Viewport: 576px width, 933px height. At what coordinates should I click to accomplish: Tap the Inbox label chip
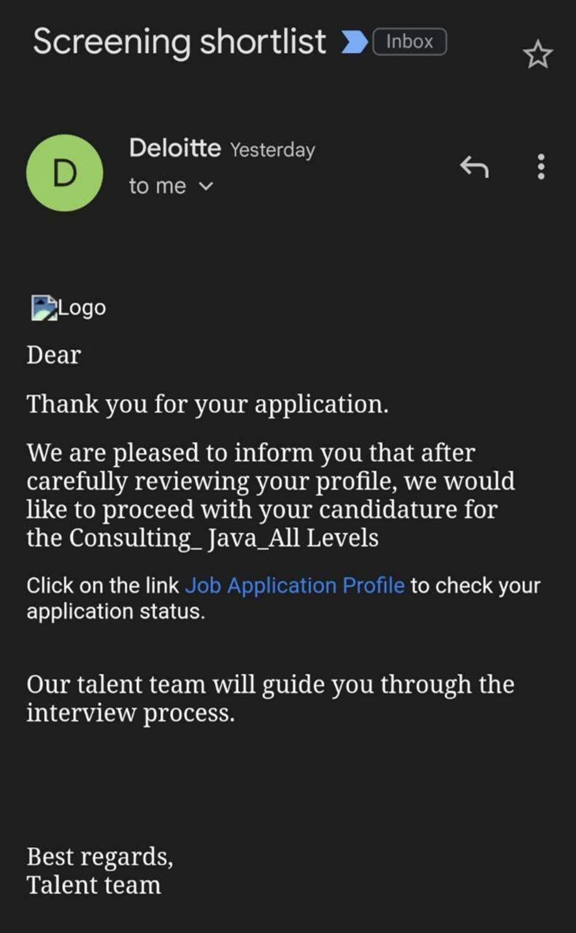tap(409, 42)
